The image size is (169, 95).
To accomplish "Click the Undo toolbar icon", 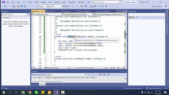I will [29, 6].
